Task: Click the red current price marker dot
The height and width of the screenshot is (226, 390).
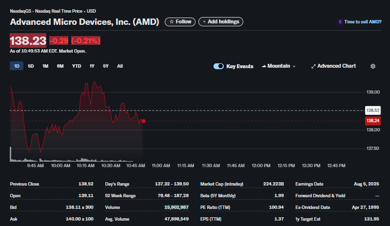Action: click(143, 121)
